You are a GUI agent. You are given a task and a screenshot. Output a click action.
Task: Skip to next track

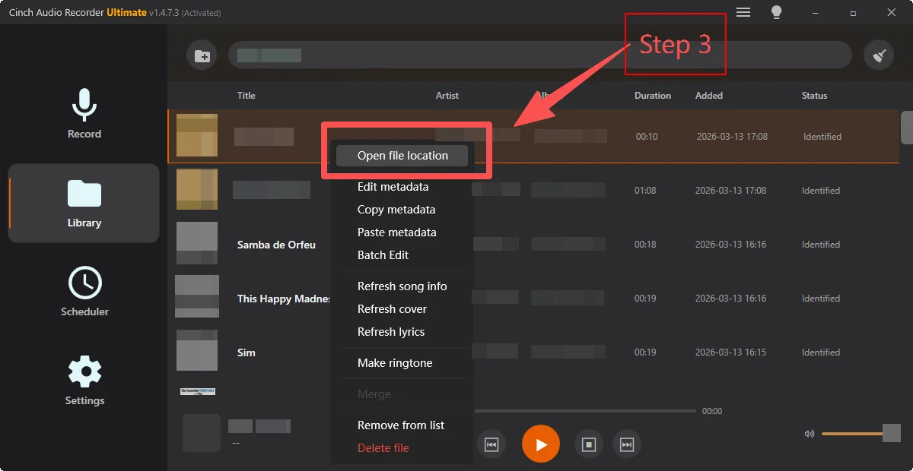coord(627,444)
